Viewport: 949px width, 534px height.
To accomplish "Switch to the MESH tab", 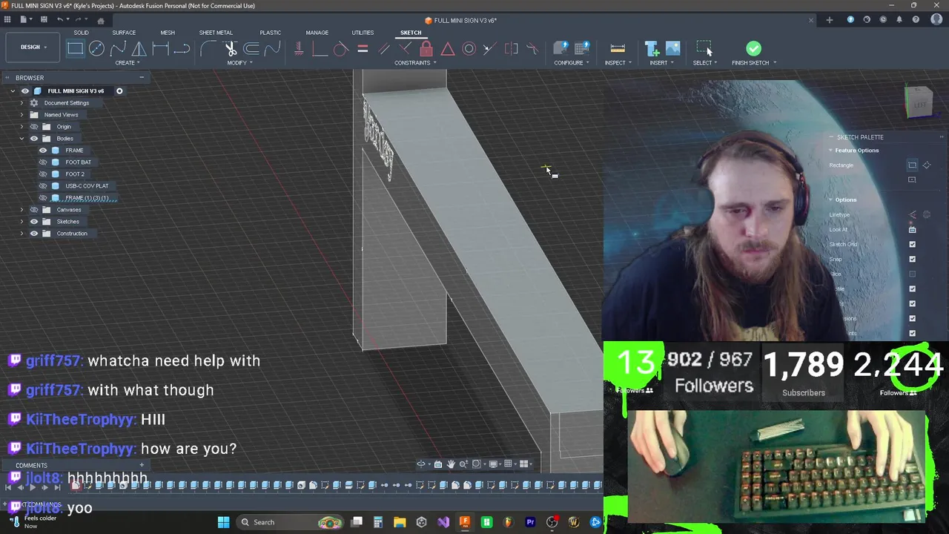I will point(168,33).
